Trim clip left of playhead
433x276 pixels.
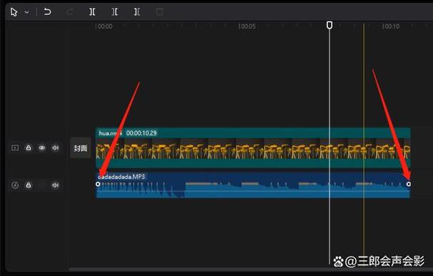point(115,12)
